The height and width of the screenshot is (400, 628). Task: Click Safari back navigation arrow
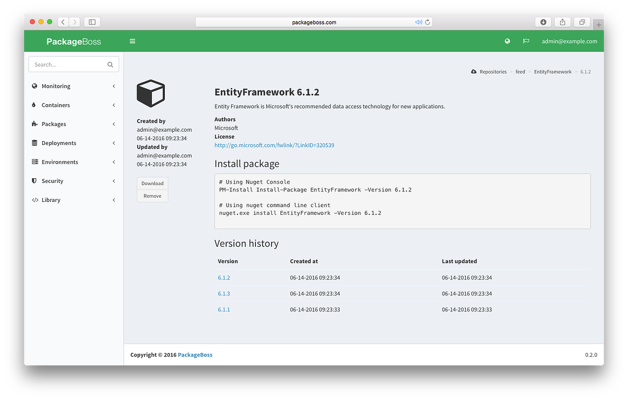(x=63, y=22)
